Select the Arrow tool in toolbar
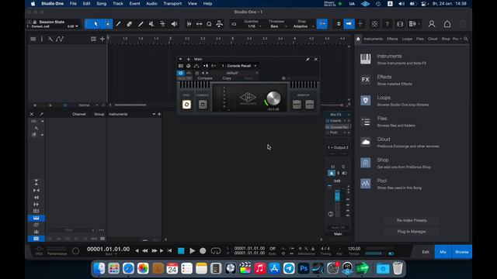Image resolution: width=497 pixels, height=279 pixels. point(96,24)
